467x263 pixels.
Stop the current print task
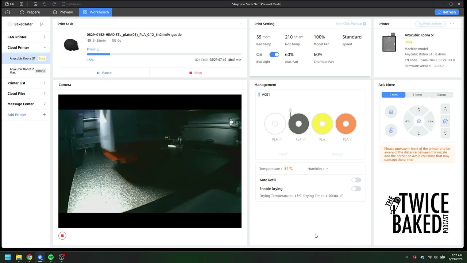pos(196,73)
